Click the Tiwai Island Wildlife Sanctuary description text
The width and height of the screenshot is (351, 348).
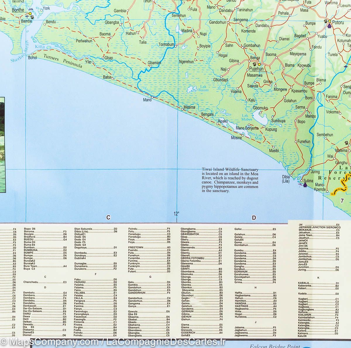(x=230, y=180)
